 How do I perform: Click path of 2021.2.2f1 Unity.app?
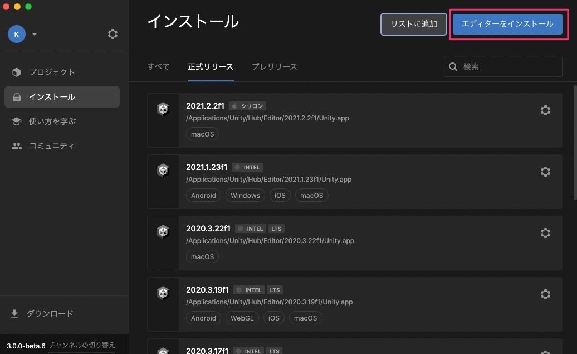(x=267, y=118)
